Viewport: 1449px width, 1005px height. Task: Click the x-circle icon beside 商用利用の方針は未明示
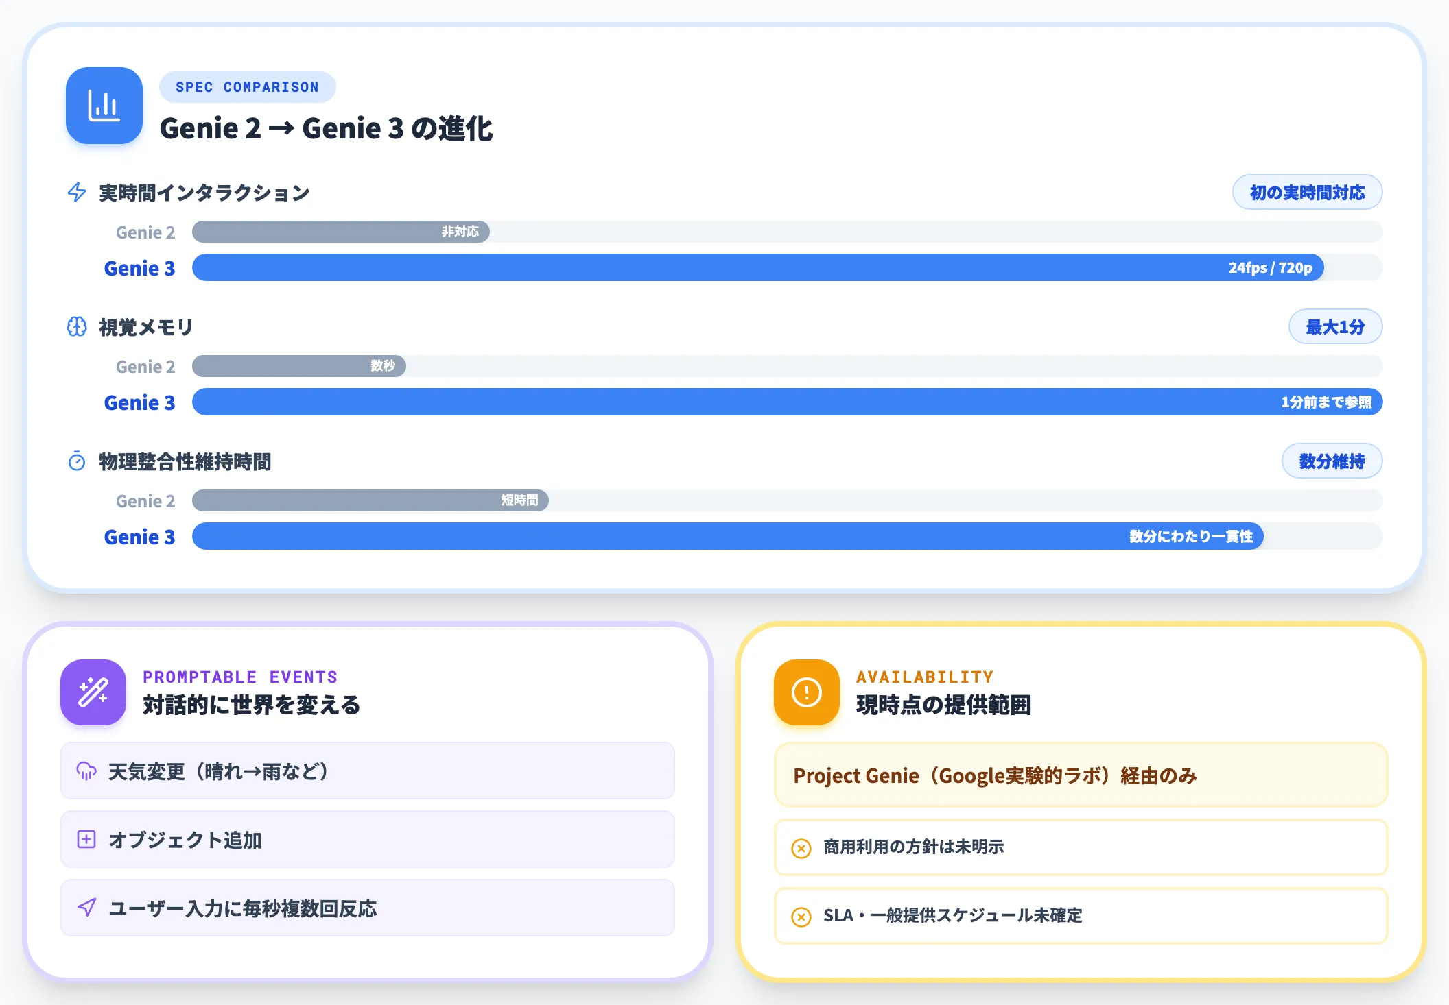coord(801,848)
